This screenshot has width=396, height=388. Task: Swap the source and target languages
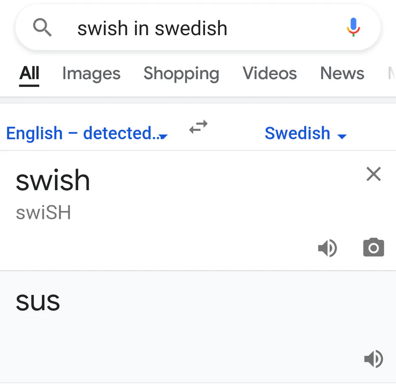point(198,127)
